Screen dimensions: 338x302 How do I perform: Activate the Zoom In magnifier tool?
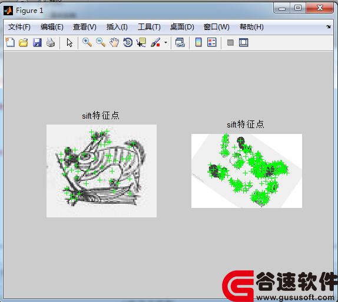pyautogui.click(x=87, y=42)
